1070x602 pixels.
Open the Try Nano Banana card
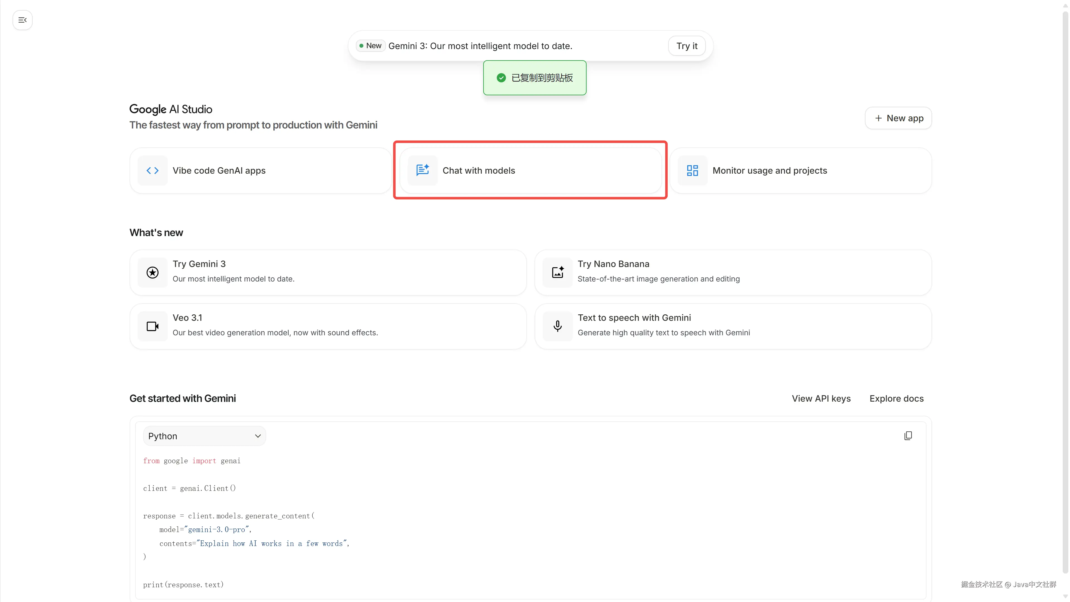coord(733,273)
